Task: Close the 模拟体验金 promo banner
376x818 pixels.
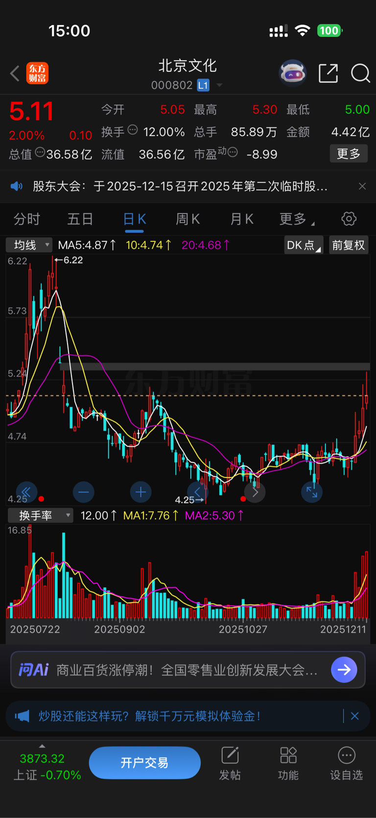Action: pyautogui.click(x=355, y=716)
